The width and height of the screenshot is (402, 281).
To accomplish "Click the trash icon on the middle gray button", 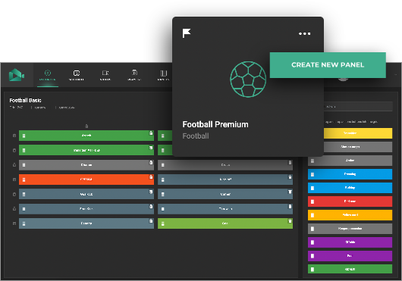I will tap(290, 163).
